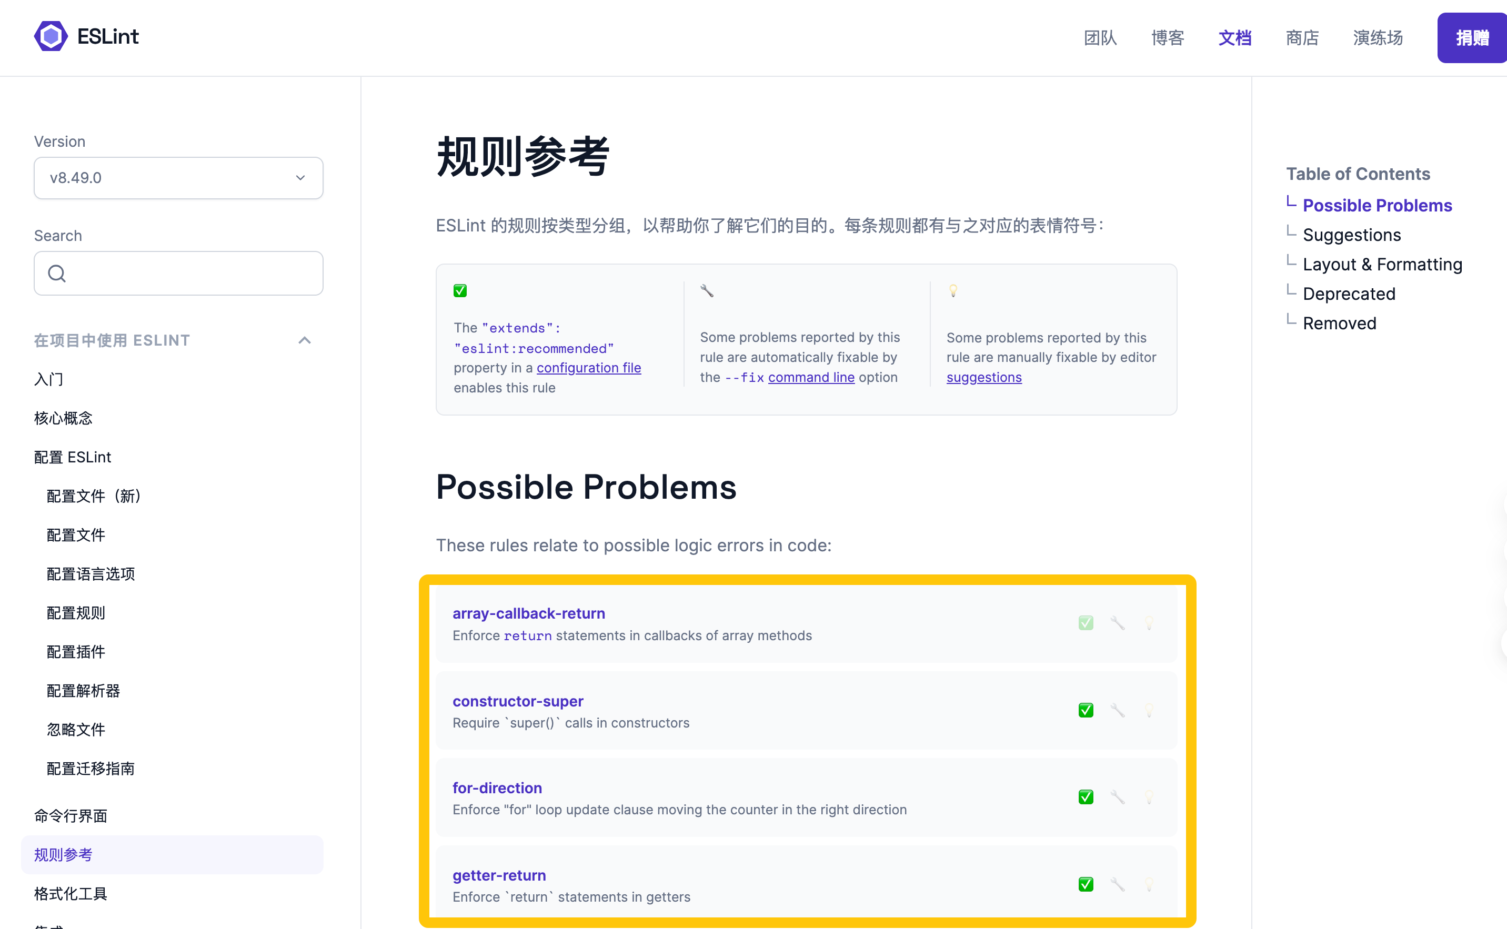
Task: Click constructor-super lightbulb suggestions icon
Action: [x=1149, y=710]
